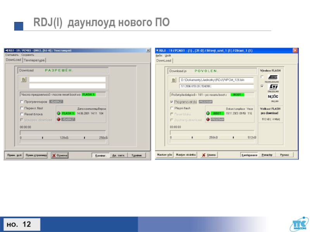Click red LED beside PROGRAM row
310x232 pixels.
click(208, 119)
